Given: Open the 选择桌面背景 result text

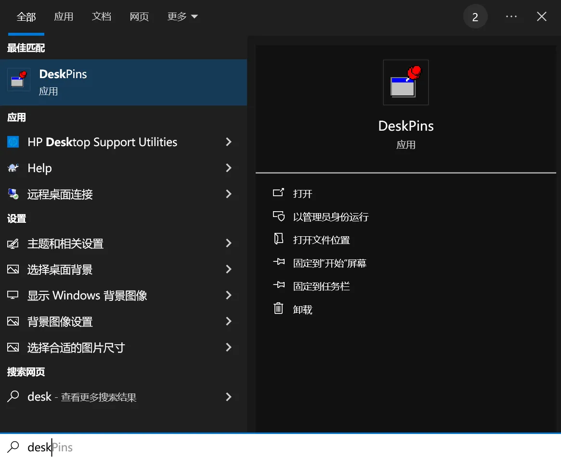Looking at the screenshot, I should 60,270.
